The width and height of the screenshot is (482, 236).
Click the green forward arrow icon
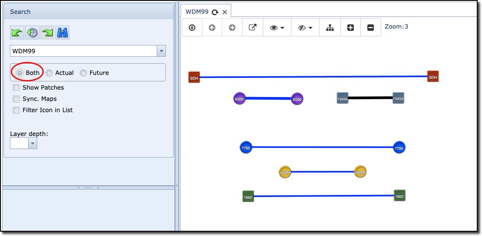47,33
